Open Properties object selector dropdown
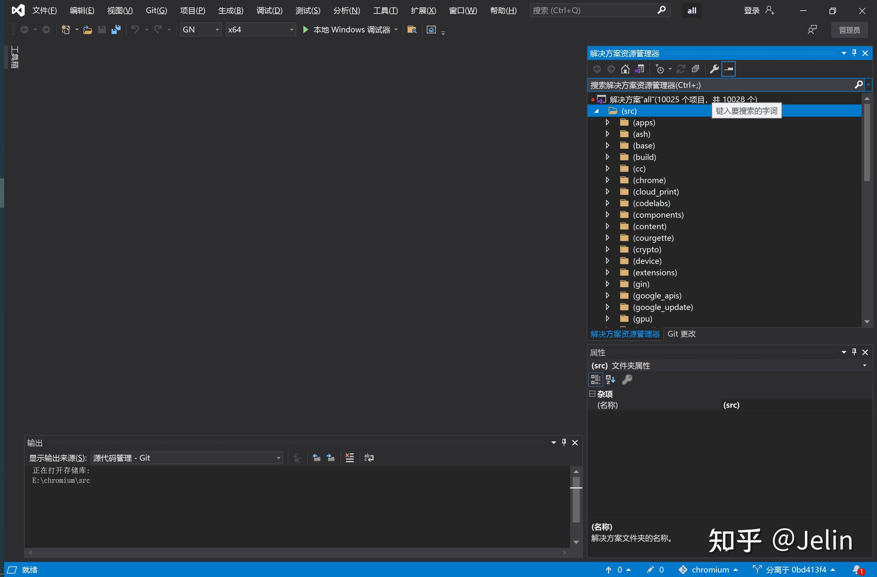 click(864, 365)
